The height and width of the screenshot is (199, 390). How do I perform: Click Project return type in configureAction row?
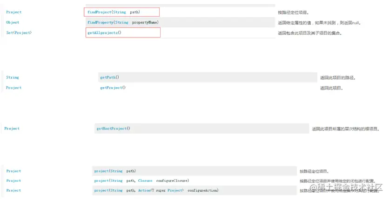pyautogui.click(x=13, y=190)
